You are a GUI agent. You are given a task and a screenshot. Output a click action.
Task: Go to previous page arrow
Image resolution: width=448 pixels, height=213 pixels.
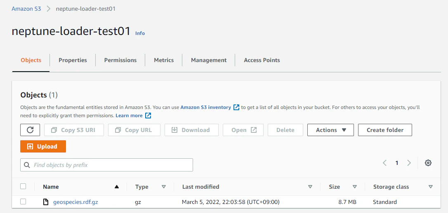(x=384, y=163)
